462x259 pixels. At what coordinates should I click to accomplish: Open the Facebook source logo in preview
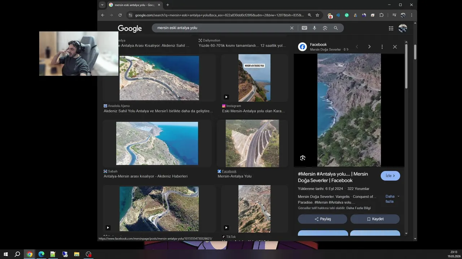pyautogui.click(x=302, y=47)
